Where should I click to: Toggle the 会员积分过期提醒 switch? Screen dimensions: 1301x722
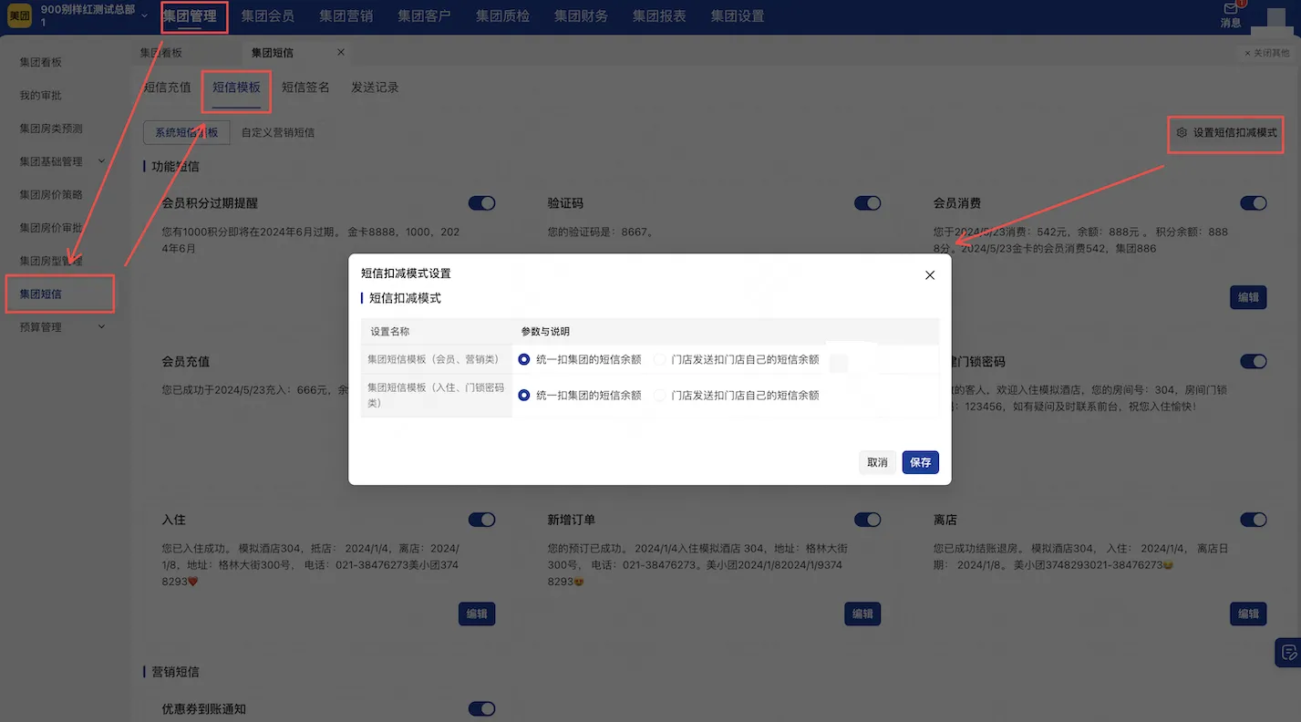(481, 203)
